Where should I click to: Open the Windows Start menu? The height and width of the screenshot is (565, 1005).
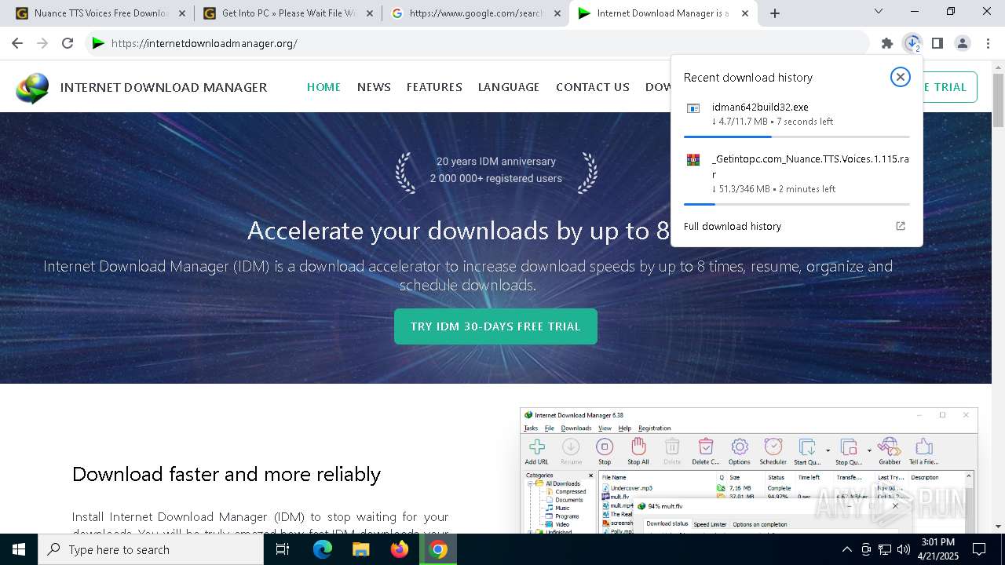click(x=19, y=549)
